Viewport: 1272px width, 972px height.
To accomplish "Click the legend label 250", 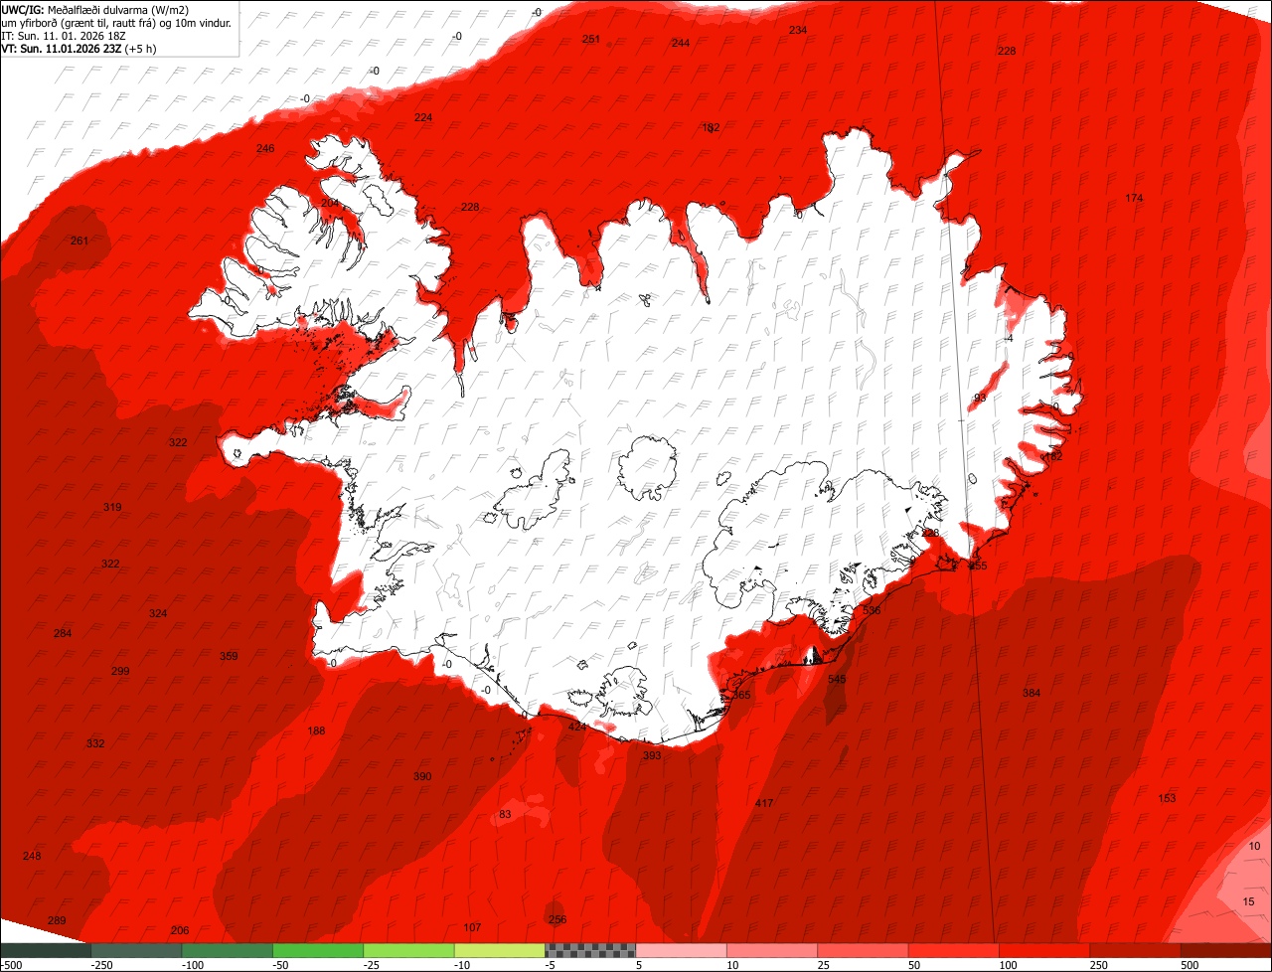I will 1099,965.
